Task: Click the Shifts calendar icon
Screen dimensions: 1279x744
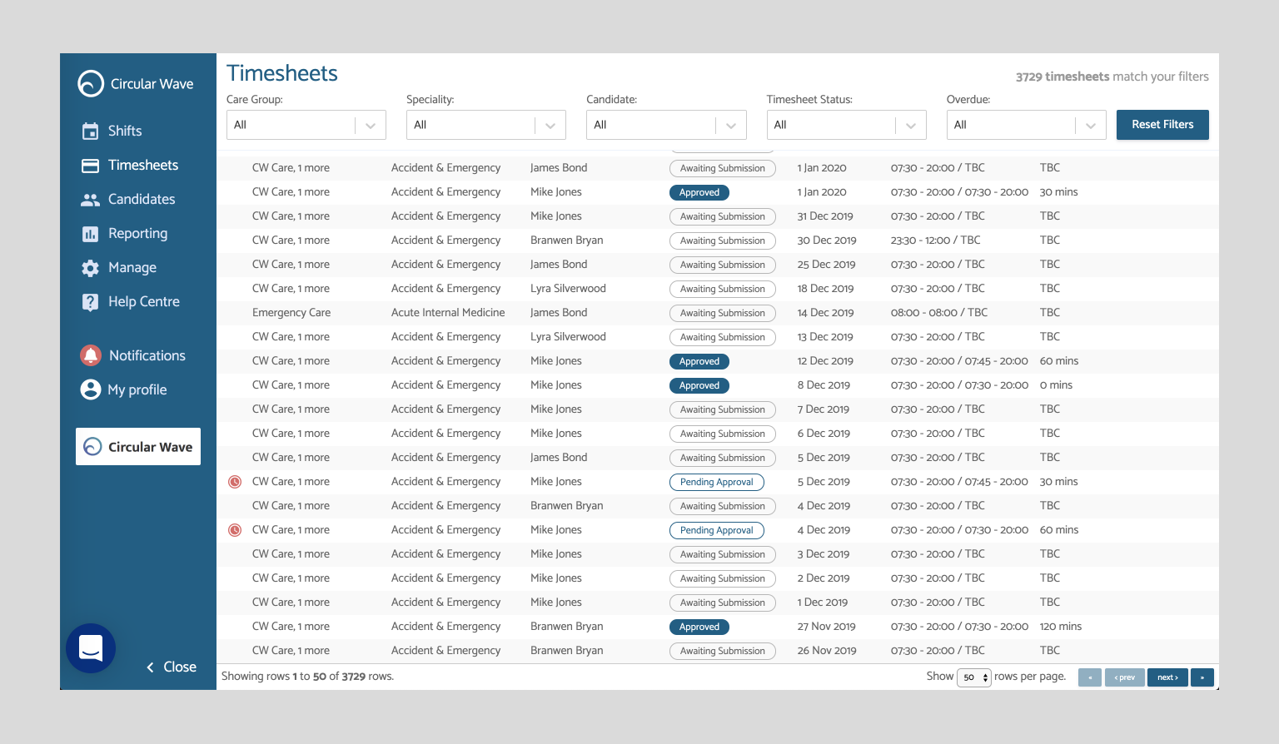Action: (90, 131)
